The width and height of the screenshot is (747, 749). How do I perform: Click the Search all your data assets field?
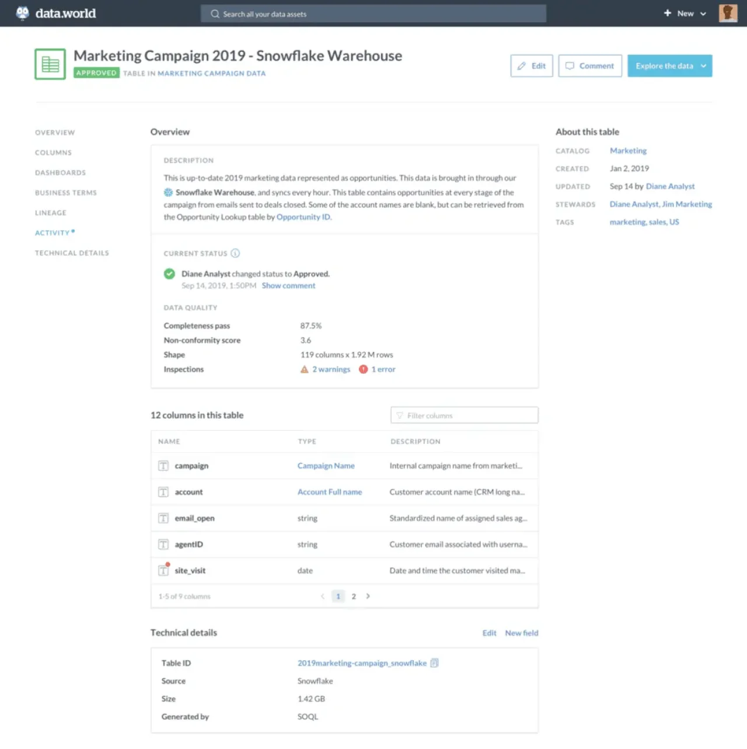pos(373,13)
